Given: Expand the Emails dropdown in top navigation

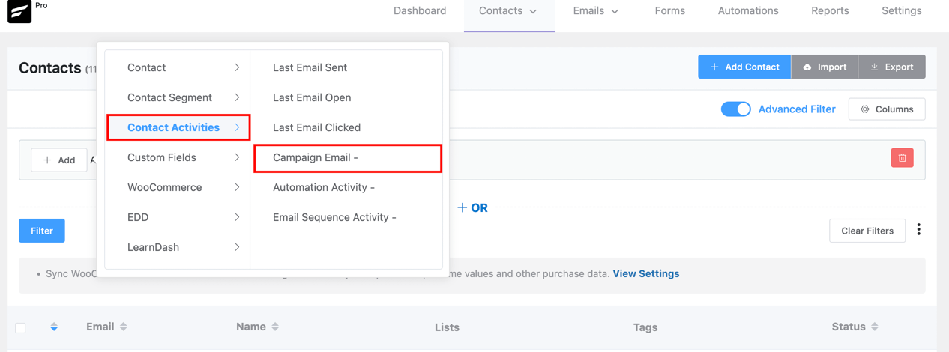Looking at the screenshot, I should tap(596, 11).
